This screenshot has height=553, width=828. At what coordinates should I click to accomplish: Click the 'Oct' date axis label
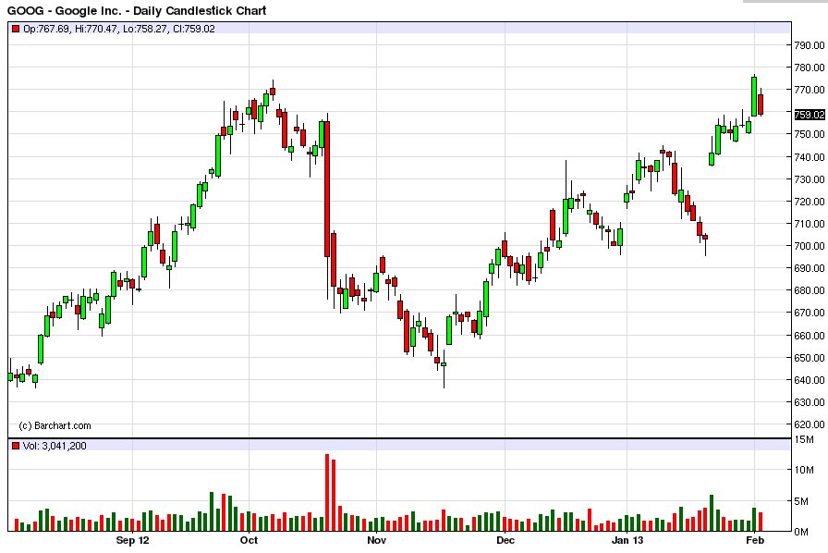point(249,540)
